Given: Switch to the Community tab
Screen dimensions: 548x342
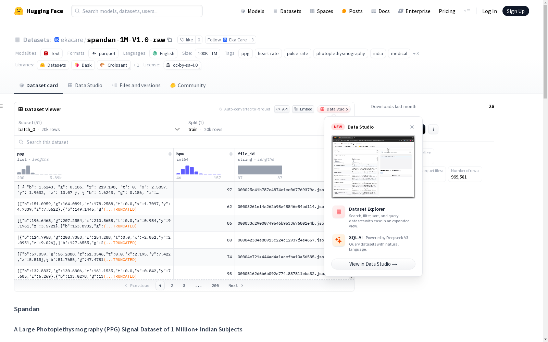Looking at the screenshot, I should coord(188,85).
